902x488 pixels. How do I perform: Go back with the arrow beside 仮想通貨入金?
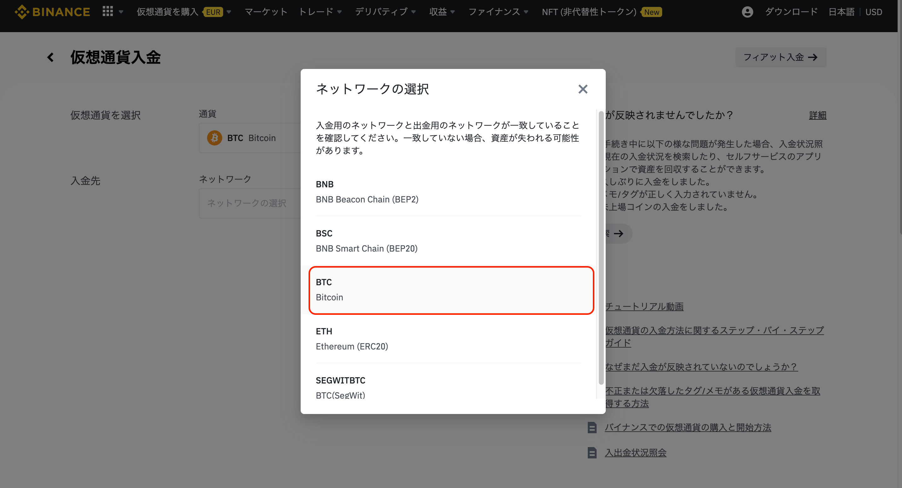click(x=50, y=57)
